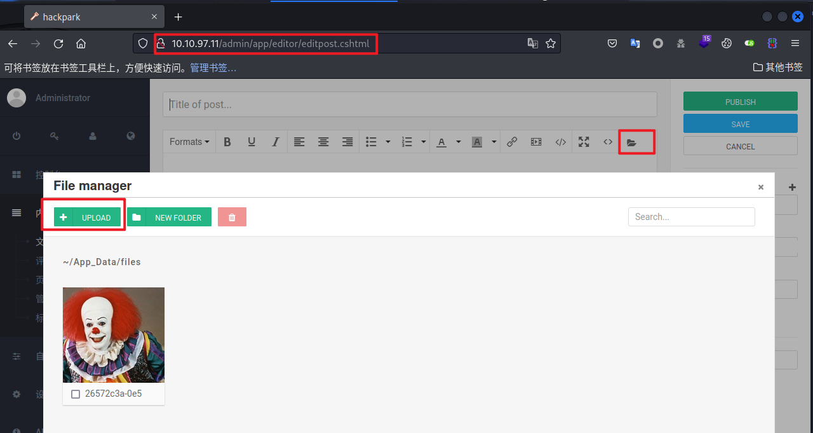Viewport: 813px width, 433px height.
Task: Click the sidebar user profile icon
Action: (93, 136)
